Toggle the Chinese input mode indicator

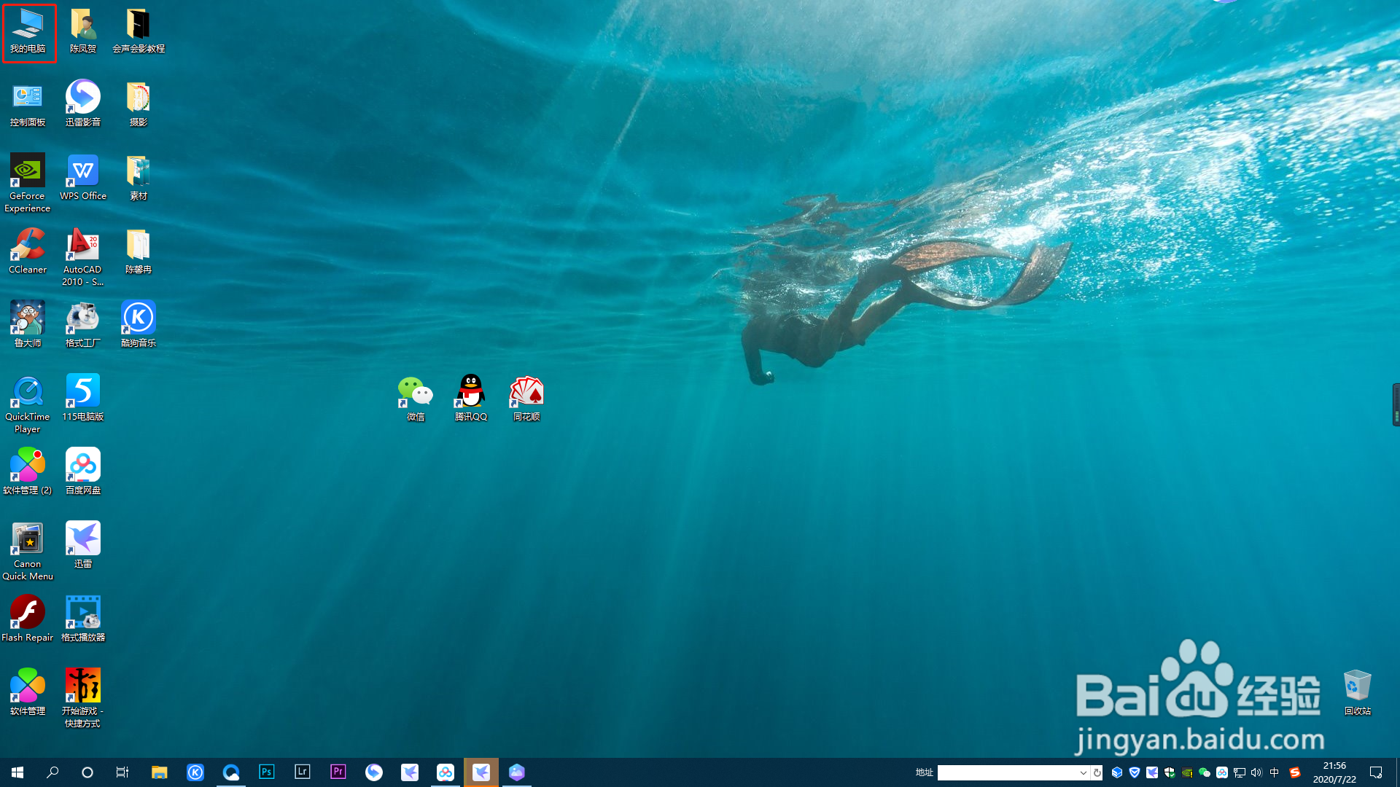(1275, 772)
